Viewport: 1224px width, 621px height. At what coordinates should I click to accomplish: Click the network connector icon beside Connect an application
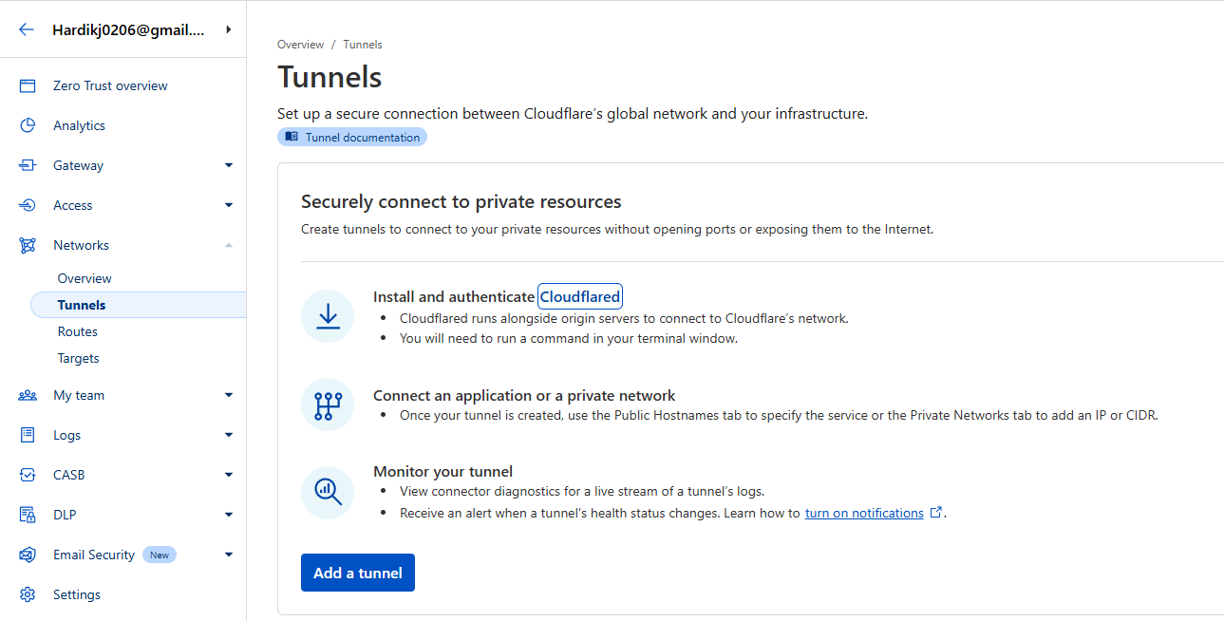click(328, 404)
